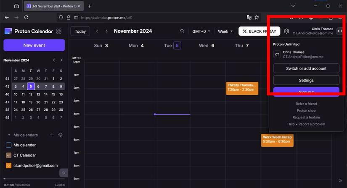The height and width of the screenshot is (188, 347).
Task: Open the Thirsty Thursday event
Action: [242, 88]
